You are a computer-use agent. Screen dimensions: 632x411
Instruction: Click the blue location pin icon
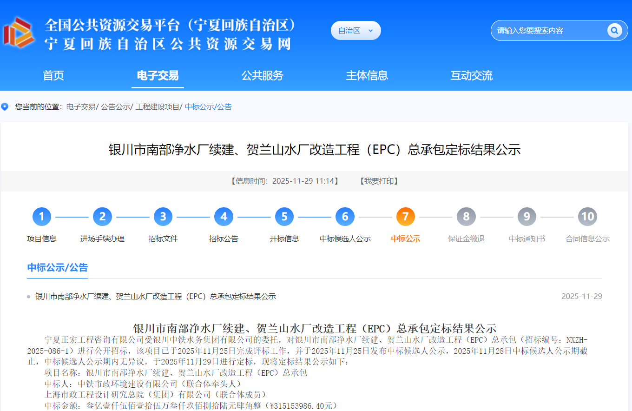tap(5, 107)
